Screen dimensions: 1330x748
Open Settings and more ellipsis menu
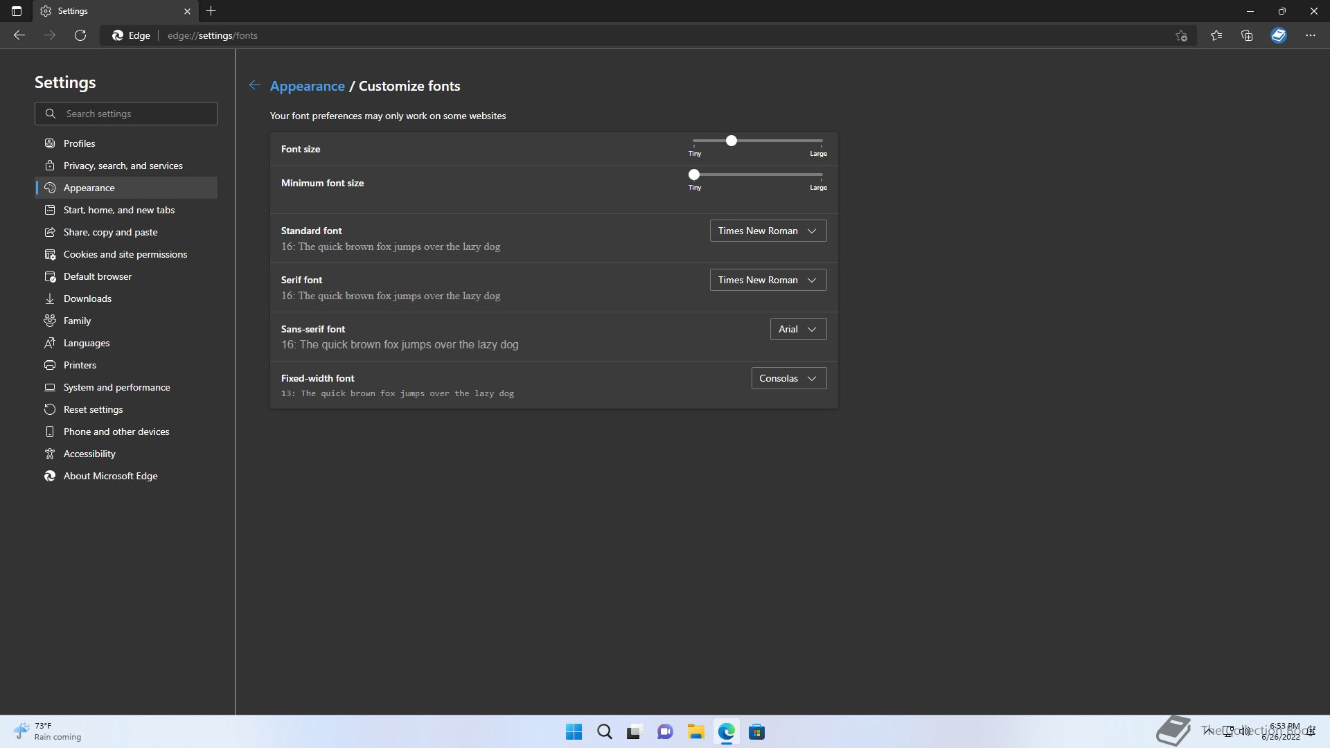(1310, 35)
